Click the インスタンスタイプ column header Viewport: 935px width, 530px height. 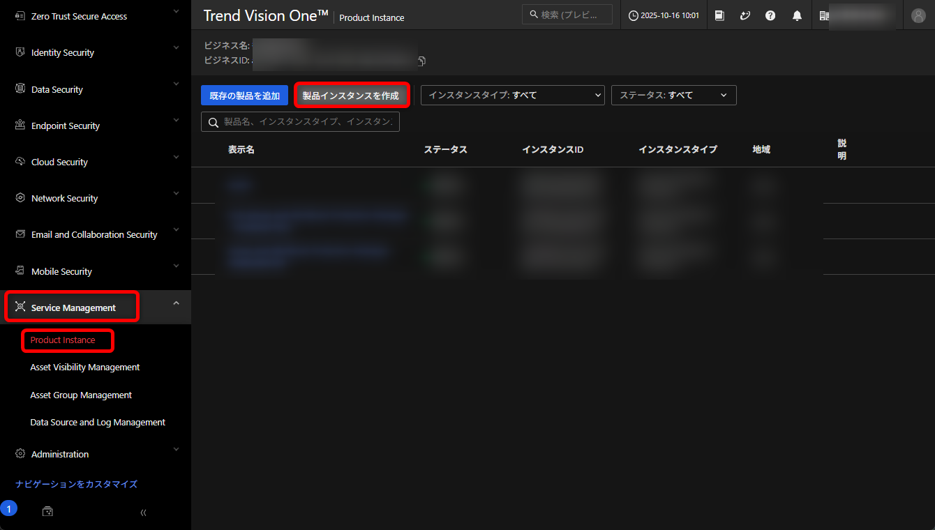[x=678, y=149]
